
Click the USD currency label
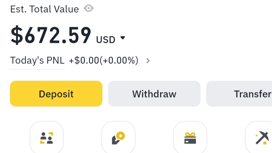pos(106,39)
